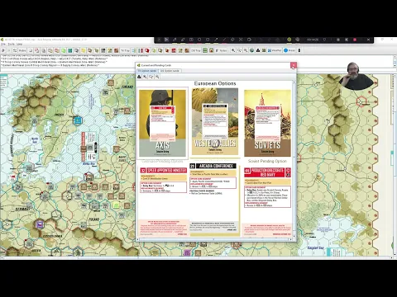Switch to the US Option cards tab
The width and height of the screenshot is (397, 297).
tap(170, 71)
